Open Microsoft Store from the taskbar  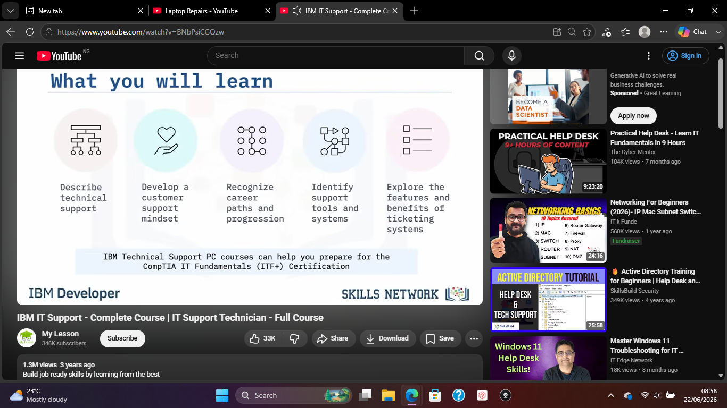[x=435, y=395]
